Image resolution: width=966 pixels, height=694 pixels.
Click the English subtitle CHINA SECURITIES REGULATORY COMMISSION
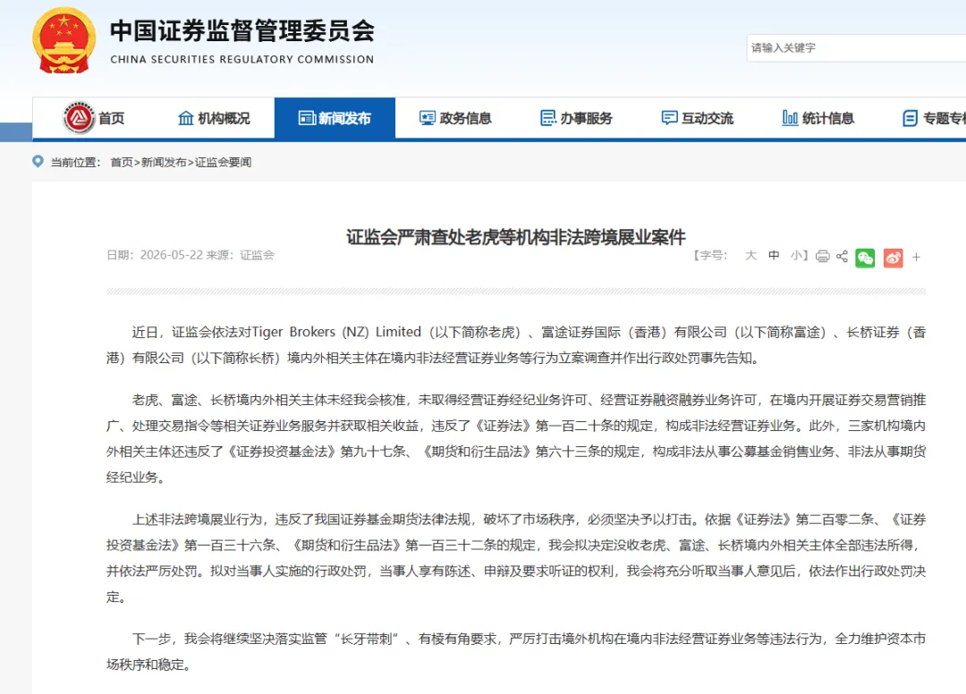242,59
